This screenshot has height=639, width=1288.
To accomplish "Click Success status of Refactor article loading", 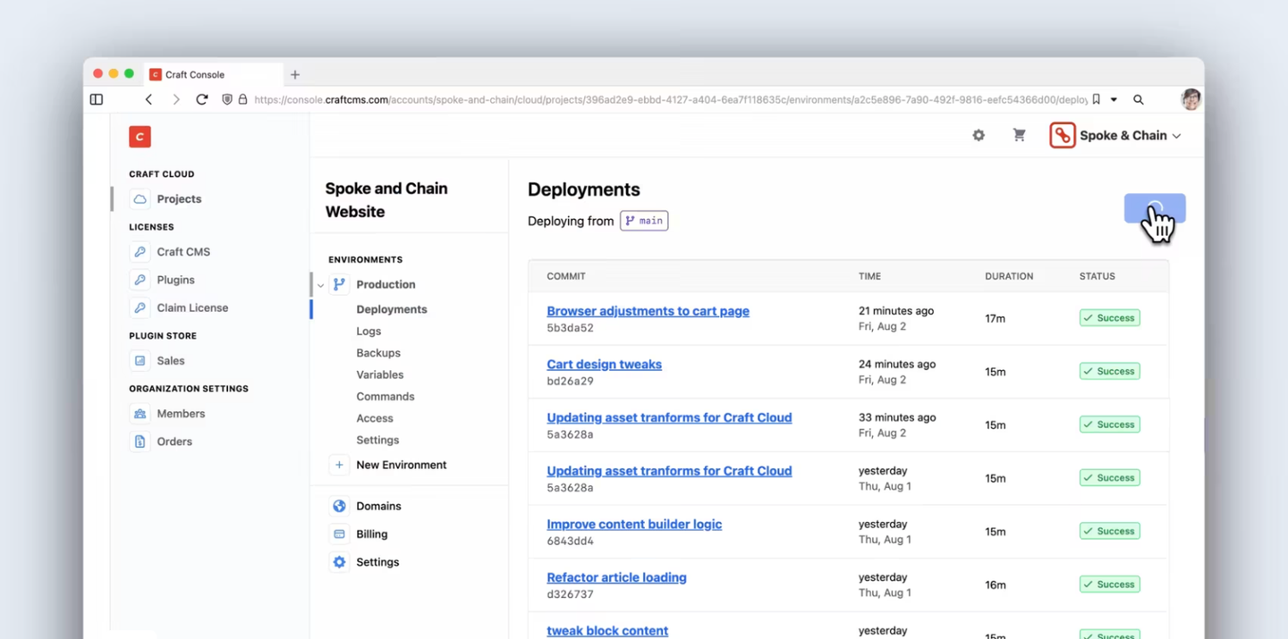I will [x=1110, y=584].
